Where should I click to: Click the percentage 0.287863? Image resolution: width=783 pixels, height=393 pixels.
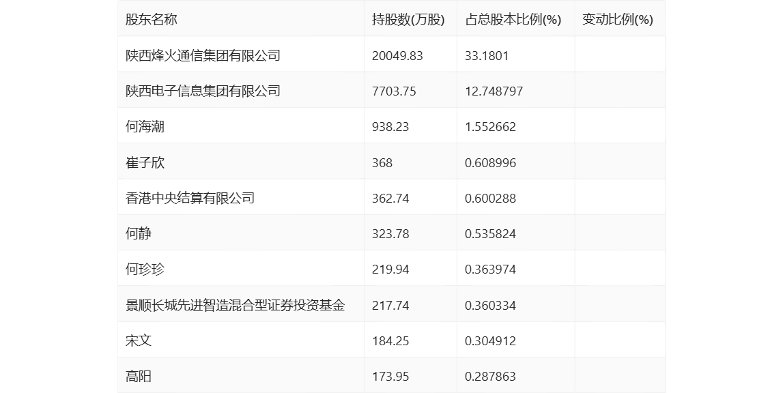490,377
